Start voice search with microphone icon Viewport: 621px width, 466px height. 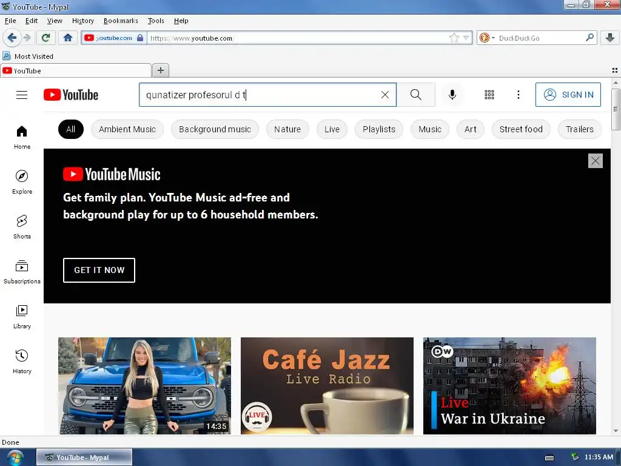click(x=452, y=95)
